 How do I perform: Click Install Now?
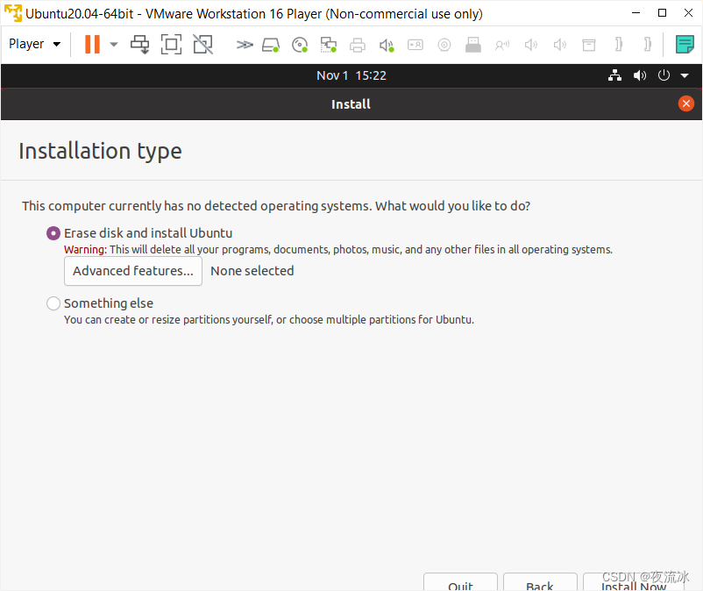pos(634,582)
